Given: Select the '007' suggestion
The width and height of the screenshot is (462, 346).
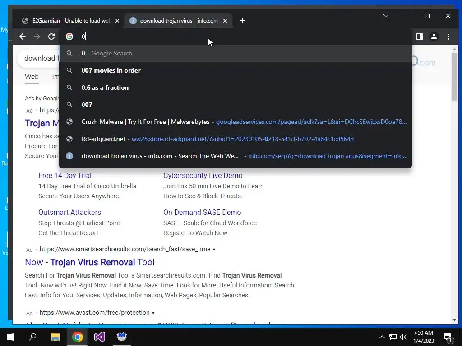Looking at the screenshot, I should (236, 105).
